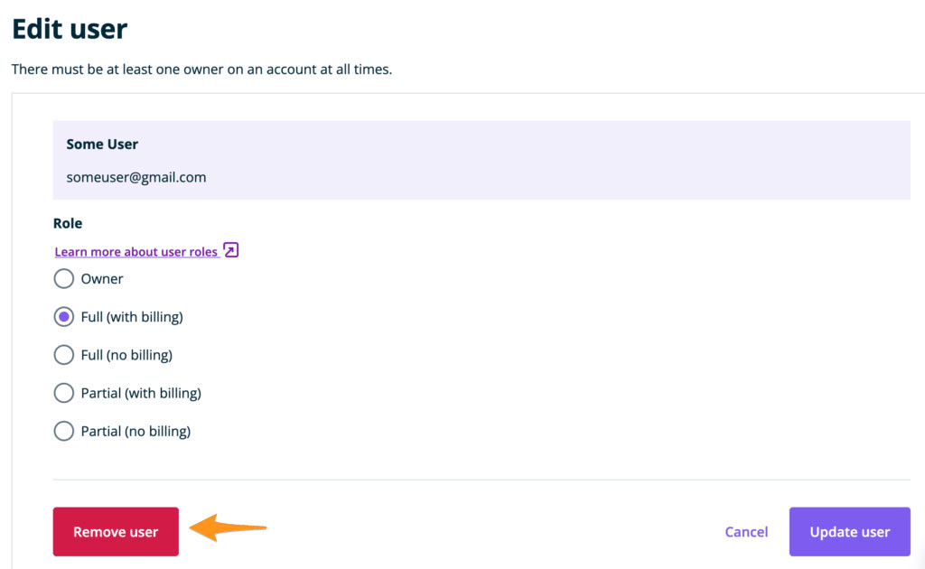Click the Some User name text
Image resolution: width=925 pixels, height=569 pixels.
click(102, 145)
